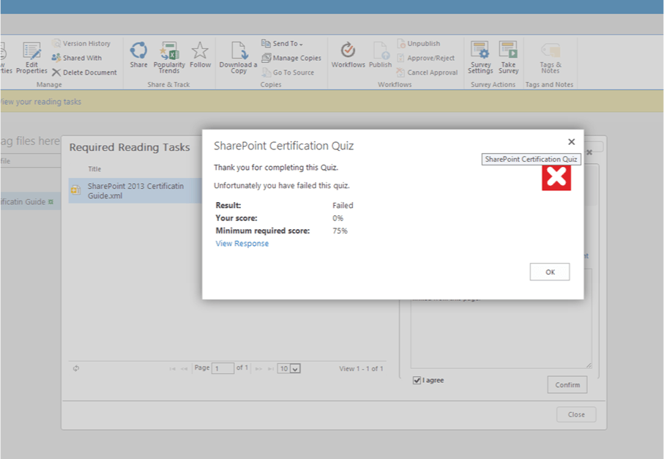
Task: Click the Title column header
Action: (x=94, y=169)
